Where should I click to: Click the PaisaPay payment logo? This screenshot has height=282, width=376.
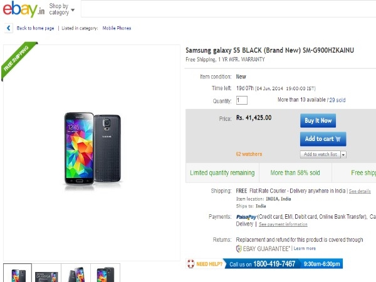pos(246,217)
